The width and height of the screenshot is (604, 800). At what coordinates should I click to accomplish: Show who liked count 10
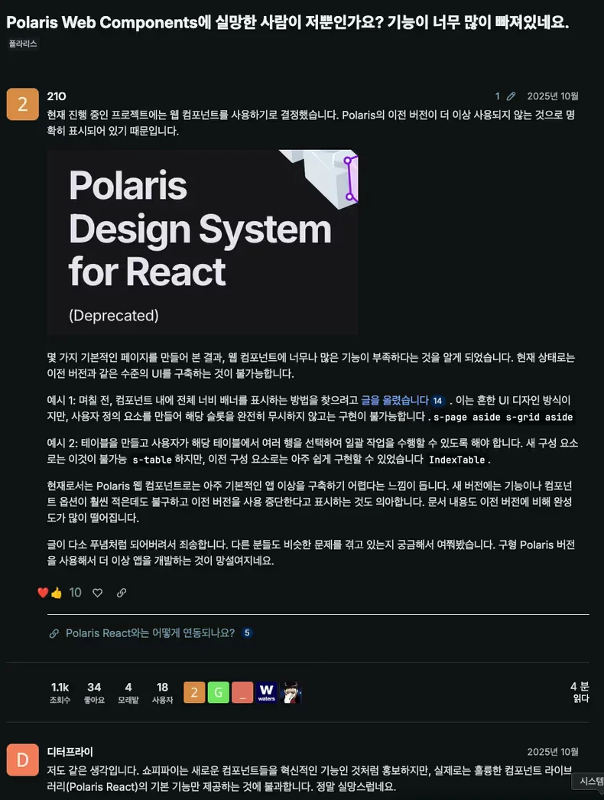[x=75, y=592]
